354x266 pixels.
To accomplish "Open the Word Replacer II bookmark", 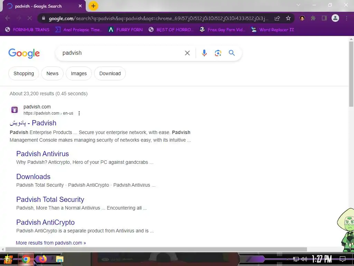I will pos(273,30).
